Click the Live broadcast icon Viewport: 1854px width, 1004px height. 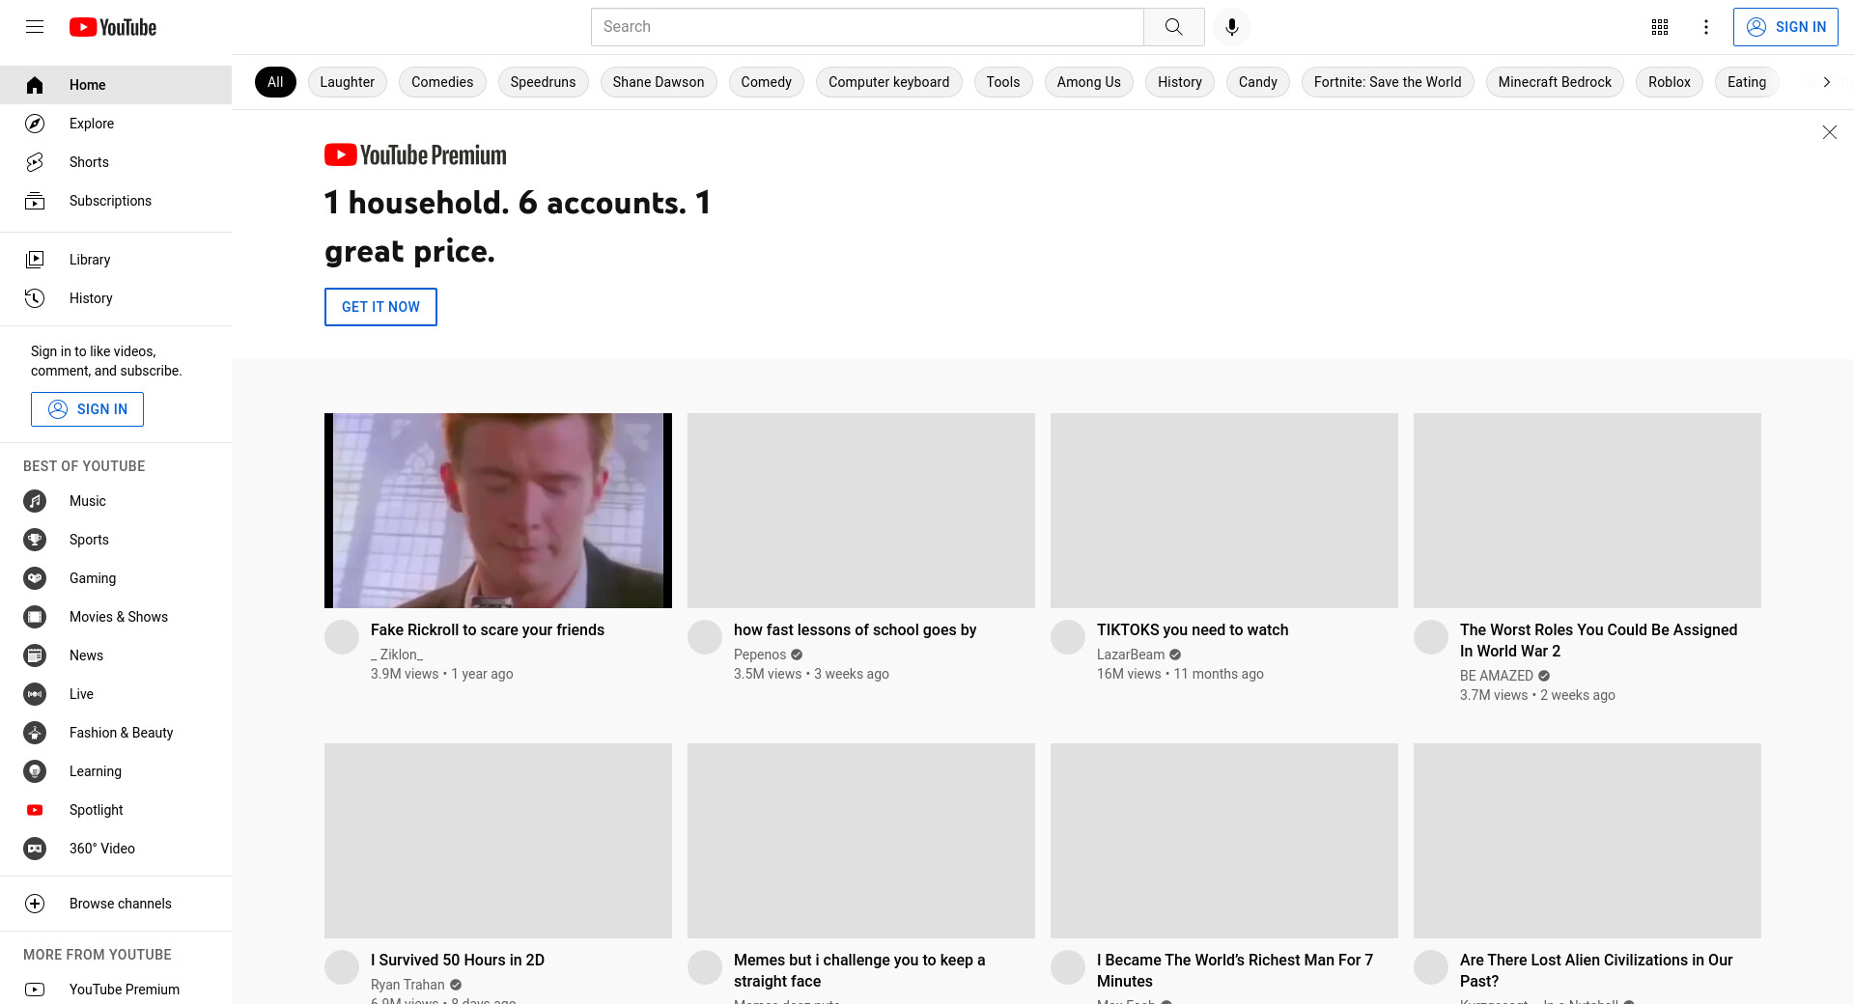point(35,694)
